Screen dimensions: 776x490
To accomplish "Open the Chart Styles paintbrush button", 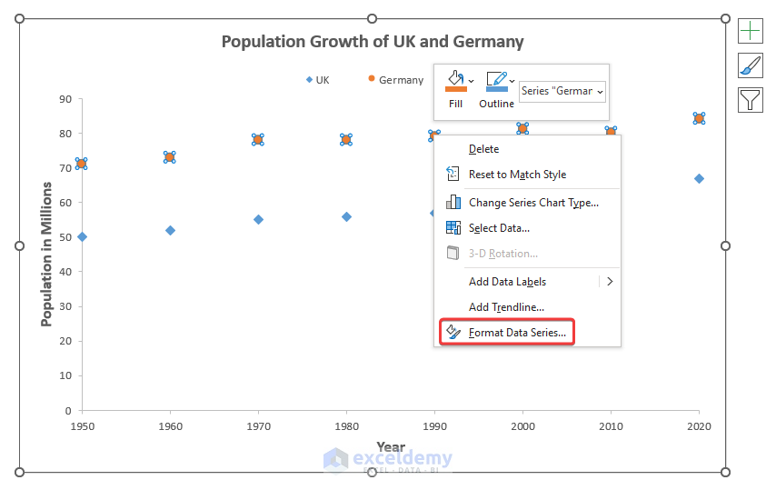I will 751,65.
